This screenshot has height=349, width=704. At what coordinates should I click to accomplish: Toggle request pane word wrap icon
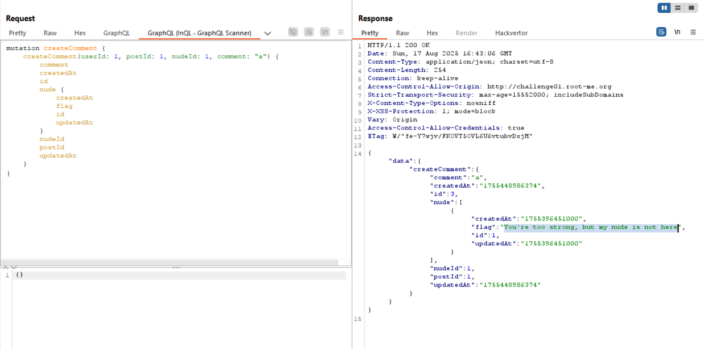309,32
